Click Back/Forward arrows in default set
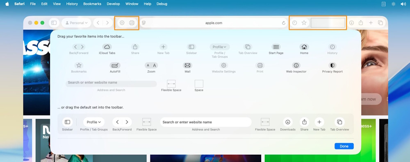 [x=122, y=122]
